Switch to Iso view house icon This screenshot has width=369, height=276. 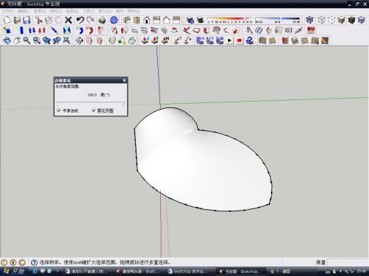[127, 20]
